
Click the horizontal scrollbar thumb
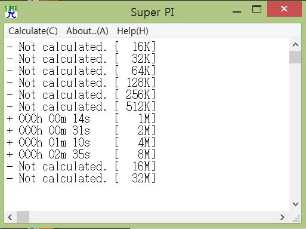click(23, 217)
